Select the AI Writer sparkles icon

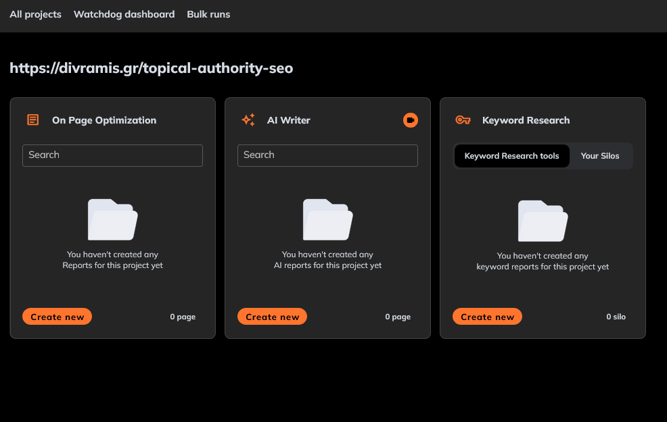[248, 120]
